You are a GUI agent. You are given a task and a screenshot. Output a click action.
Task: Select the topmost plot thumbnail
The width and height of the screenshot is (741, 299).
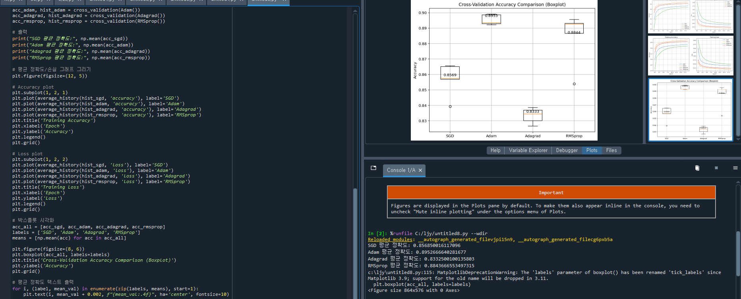pos(691,17)
